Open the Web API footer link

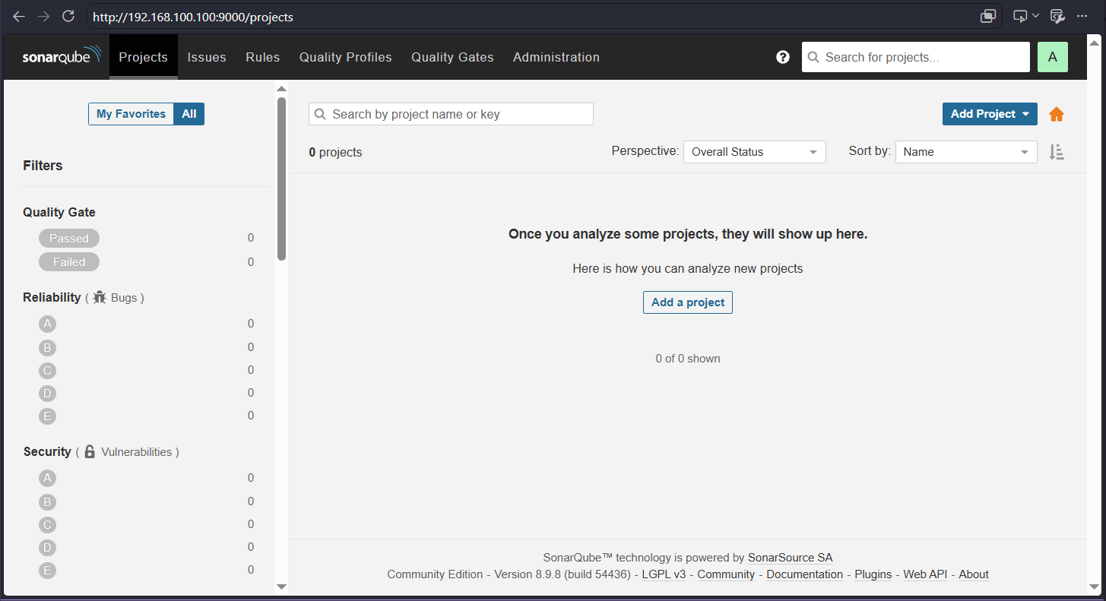pyautogui.click(x=925, y=574)
